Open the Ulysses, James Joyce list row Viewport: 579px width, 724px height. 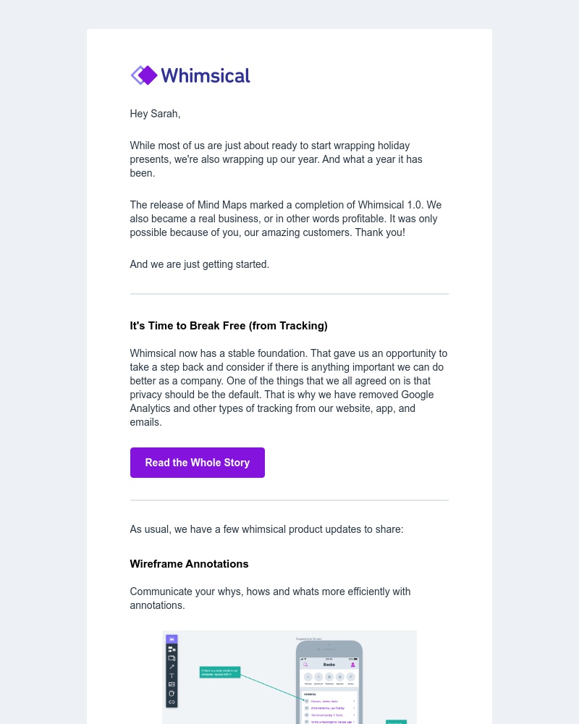(326, 701)
